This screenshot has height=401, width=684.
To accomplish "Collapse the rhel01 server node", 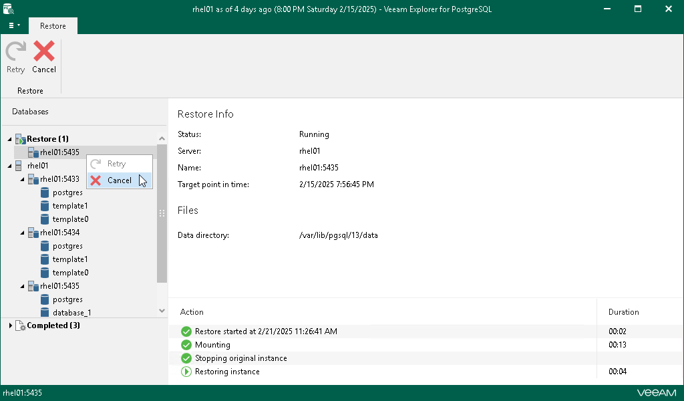I will tap(9, 166).
